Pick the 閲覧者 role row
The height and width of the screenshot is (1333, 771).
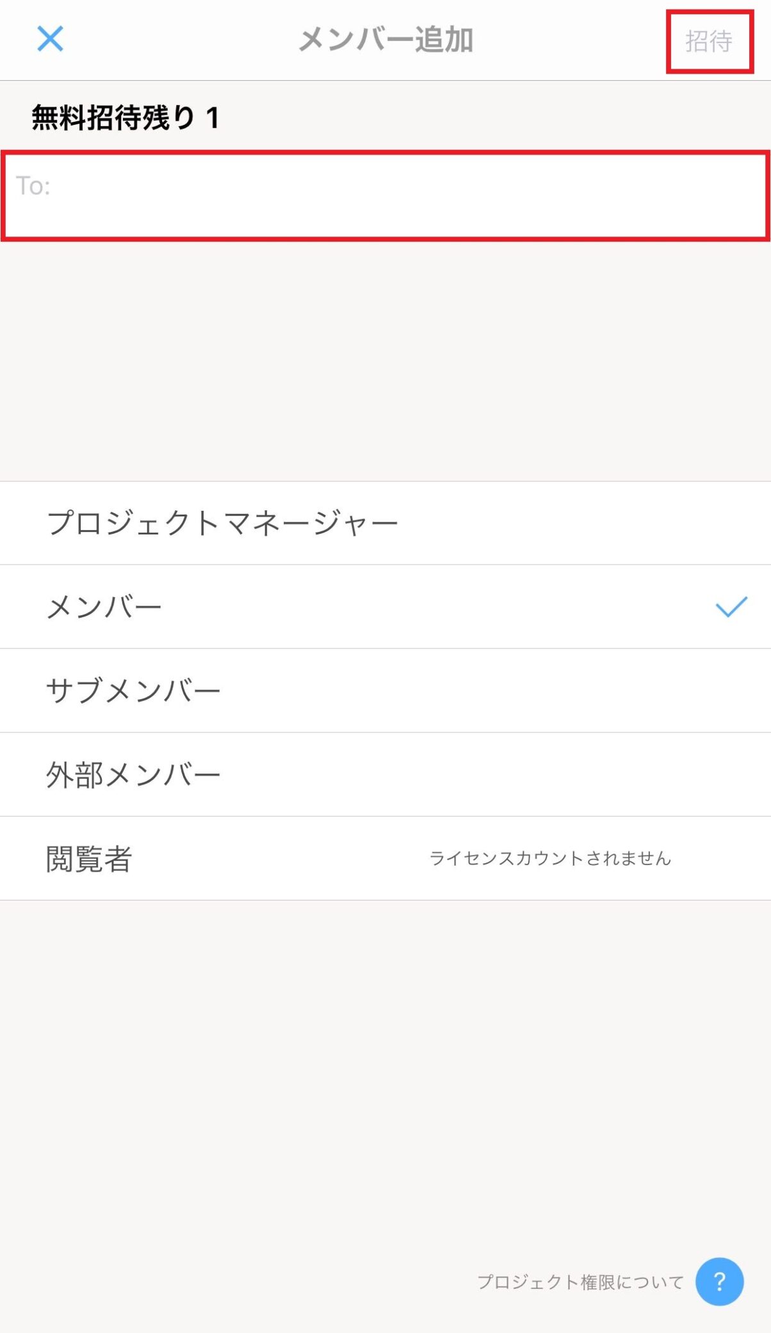tap(385, 859)
